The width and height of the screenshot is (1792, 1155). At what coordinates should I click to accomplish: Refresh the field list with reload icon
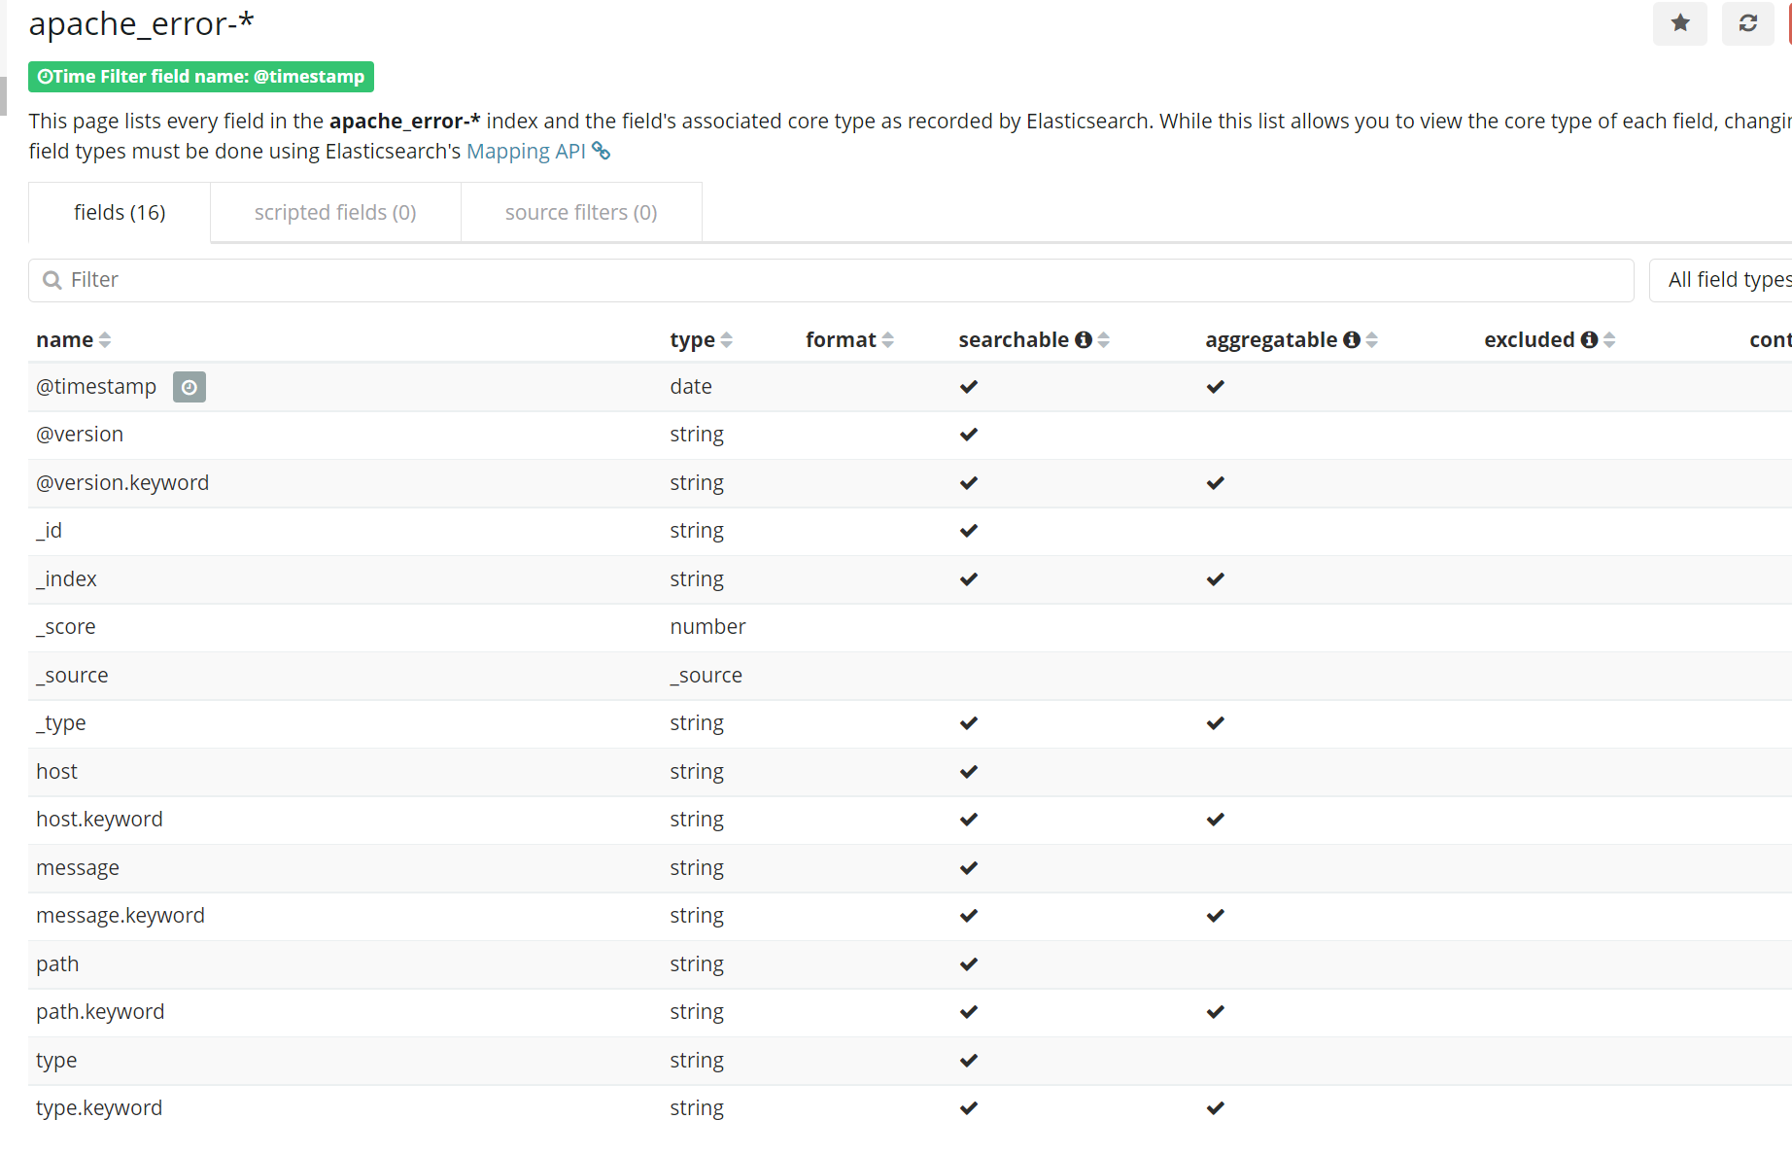pos(1747,23)
